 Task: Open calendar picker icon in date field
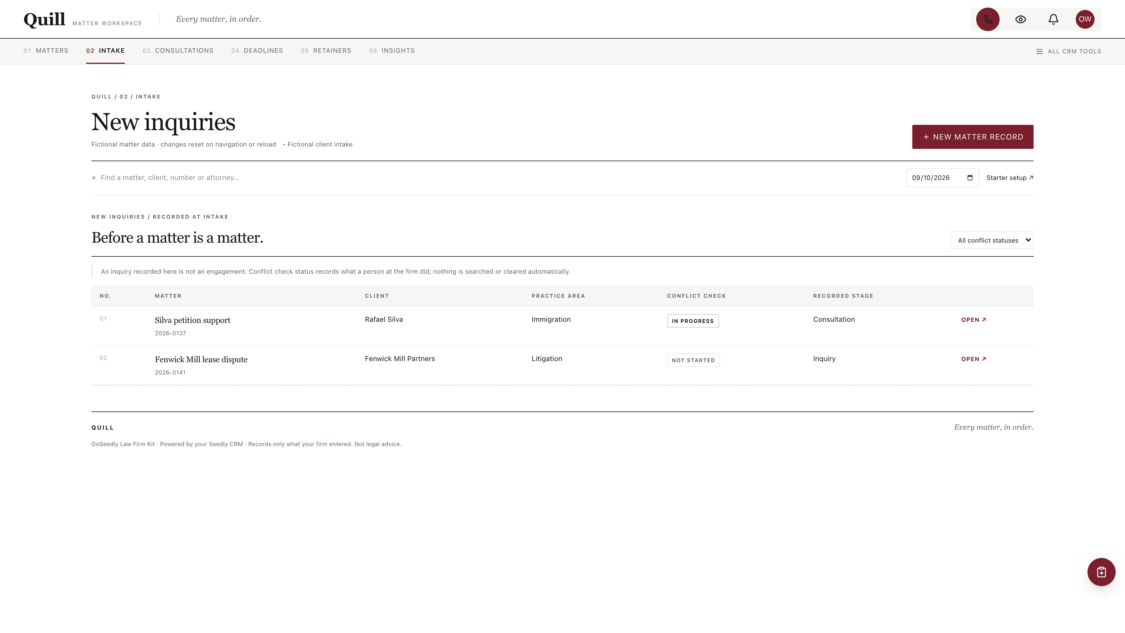(970, 178)
